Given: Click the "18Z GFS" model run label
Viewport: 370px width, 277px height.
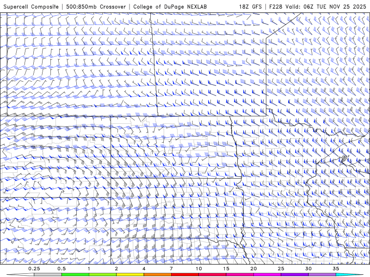Looking at the screenshot, I should (x=250, y=7).
